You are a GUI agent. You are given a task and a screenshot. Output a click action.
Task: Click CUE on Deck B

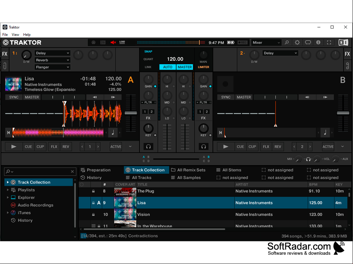[240, 147]
